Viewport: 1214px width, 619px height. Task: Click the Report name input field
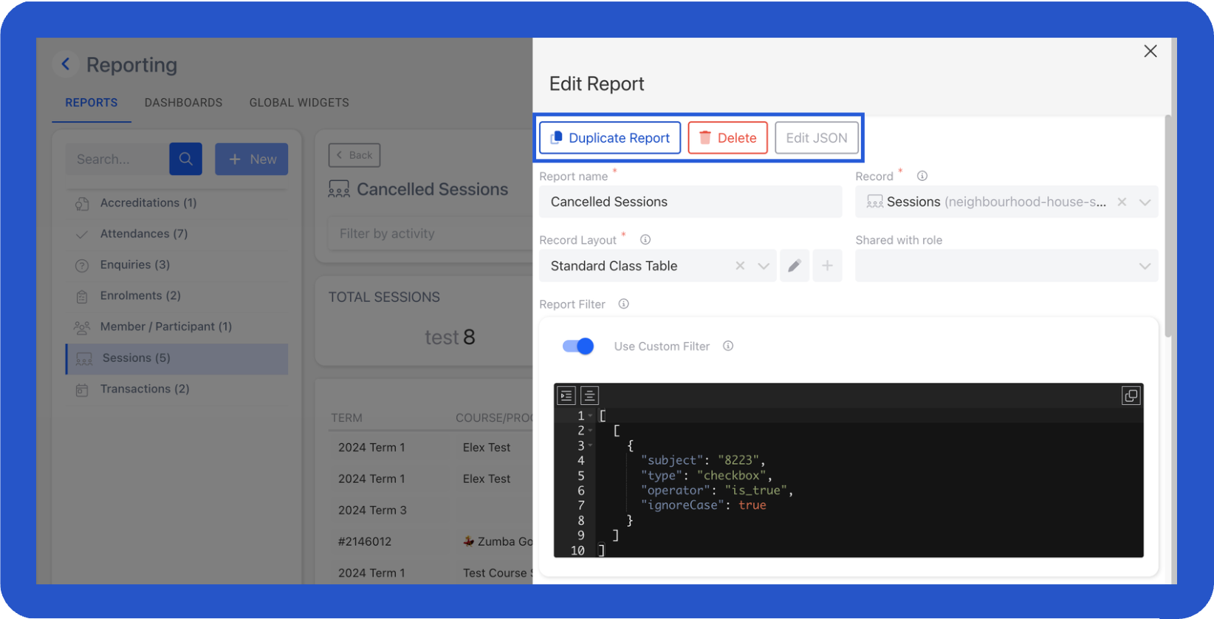click(x=690, y=202)
